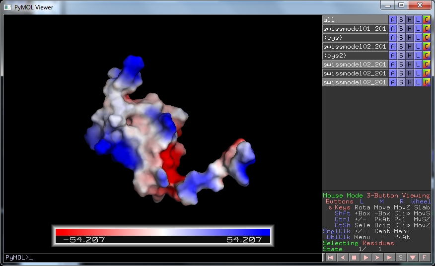Step back one frame

coord(342,258)
